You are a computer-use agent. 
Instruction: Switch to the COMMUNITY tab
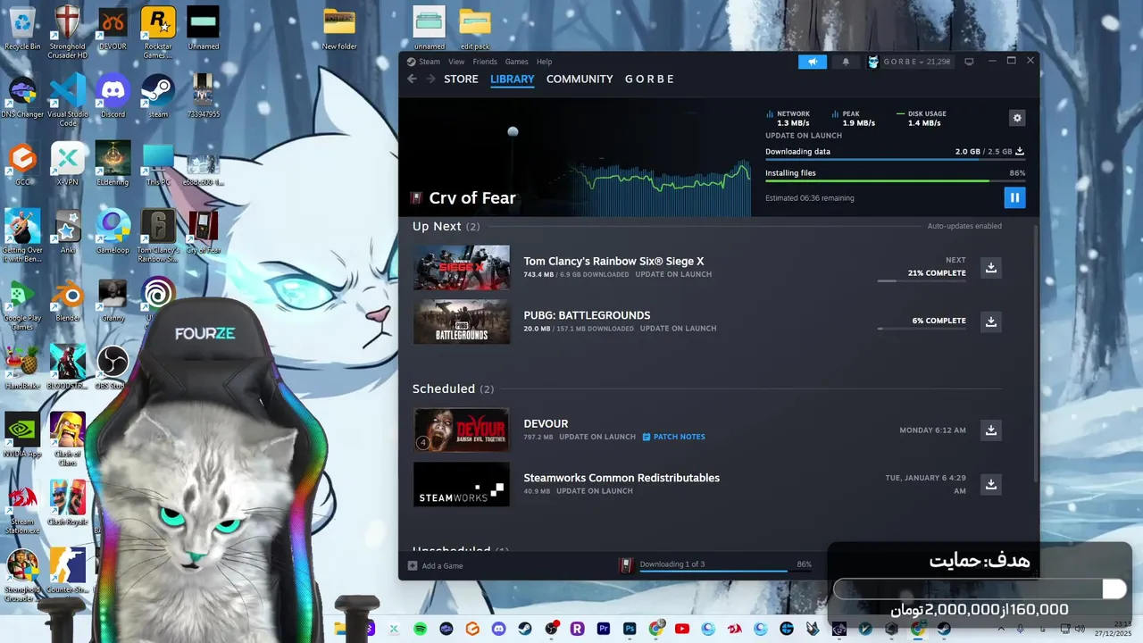pyautogui.click(x=580, y=79)
